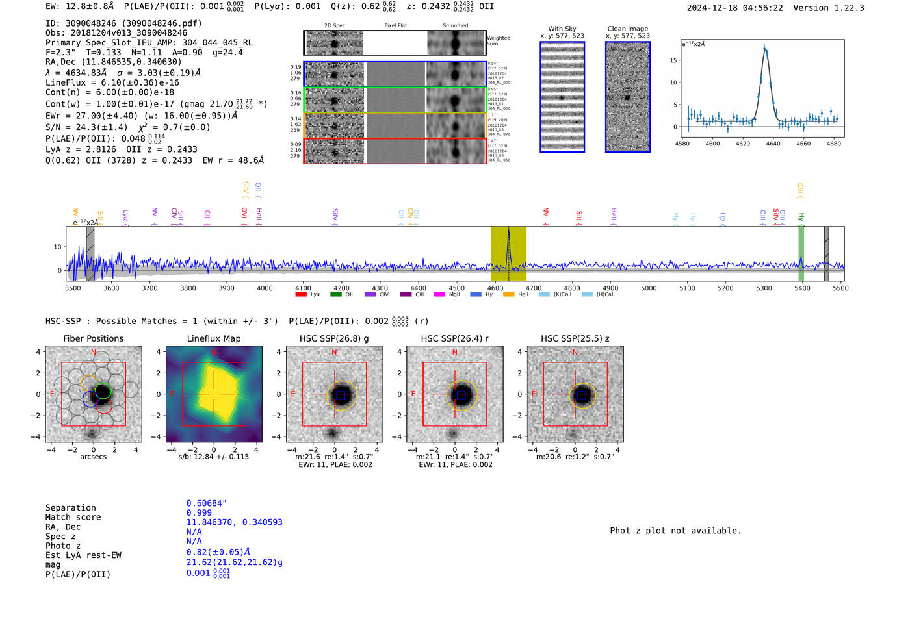910x619 pixels.
Task: Select the blue-bordered 2D Spec fiber cutout
Action: pos(335,74)
